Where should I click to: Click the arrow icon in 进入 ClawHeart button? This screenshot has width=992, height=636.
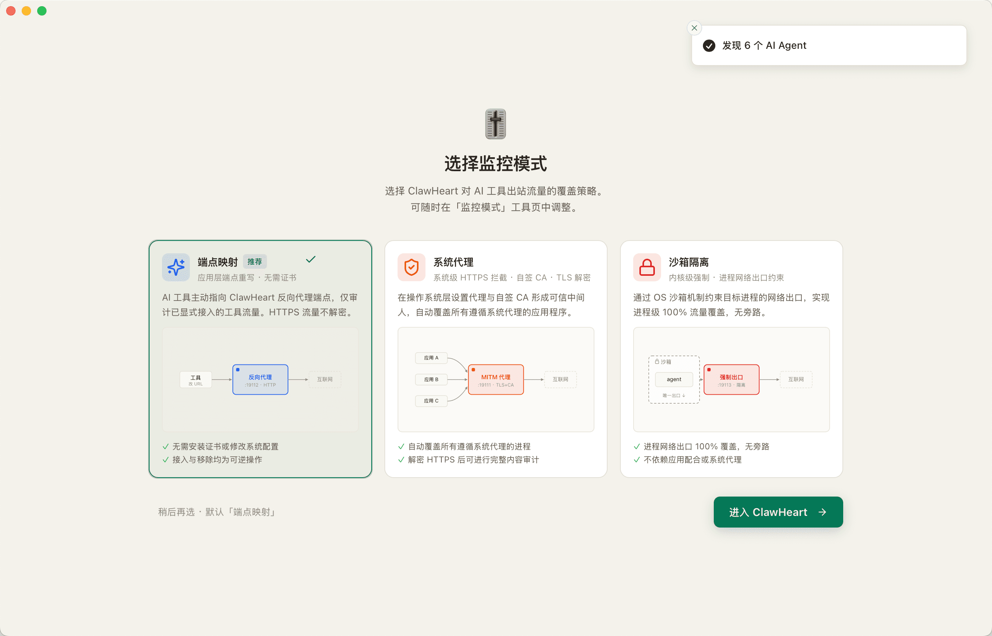822,512
